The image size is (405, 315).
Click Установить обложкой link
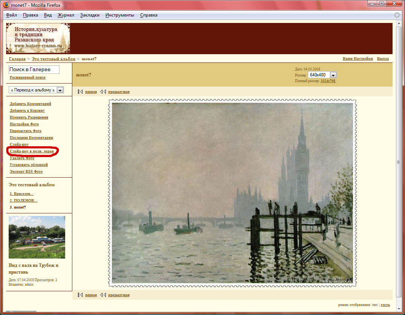click(29, 164)
